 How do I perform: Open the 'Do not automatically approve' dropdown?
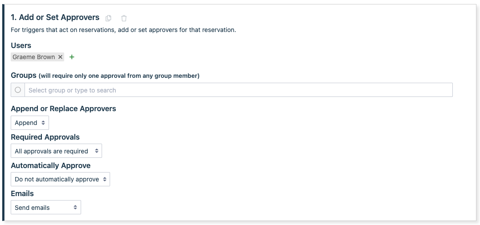point(60,179)
